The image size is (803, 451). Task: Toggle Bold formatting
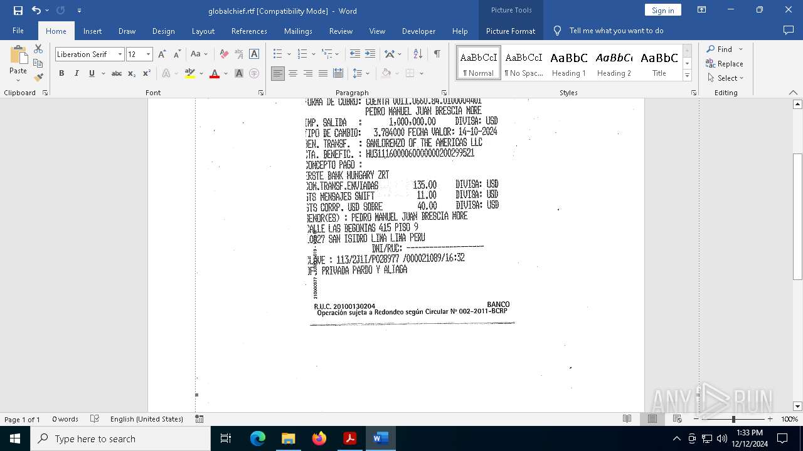pyautogui.click(x=61, y=73)
